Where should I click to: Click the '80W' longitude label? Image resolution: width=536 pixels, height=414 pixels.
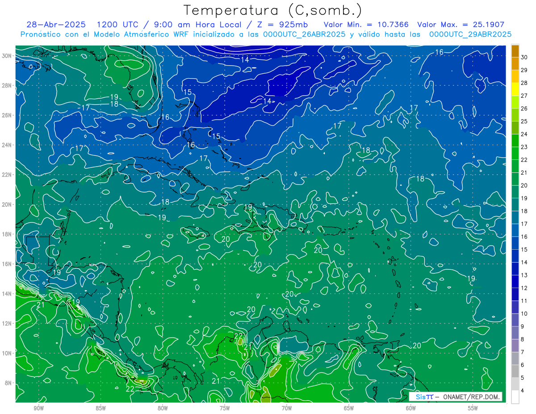coord(163,408)
